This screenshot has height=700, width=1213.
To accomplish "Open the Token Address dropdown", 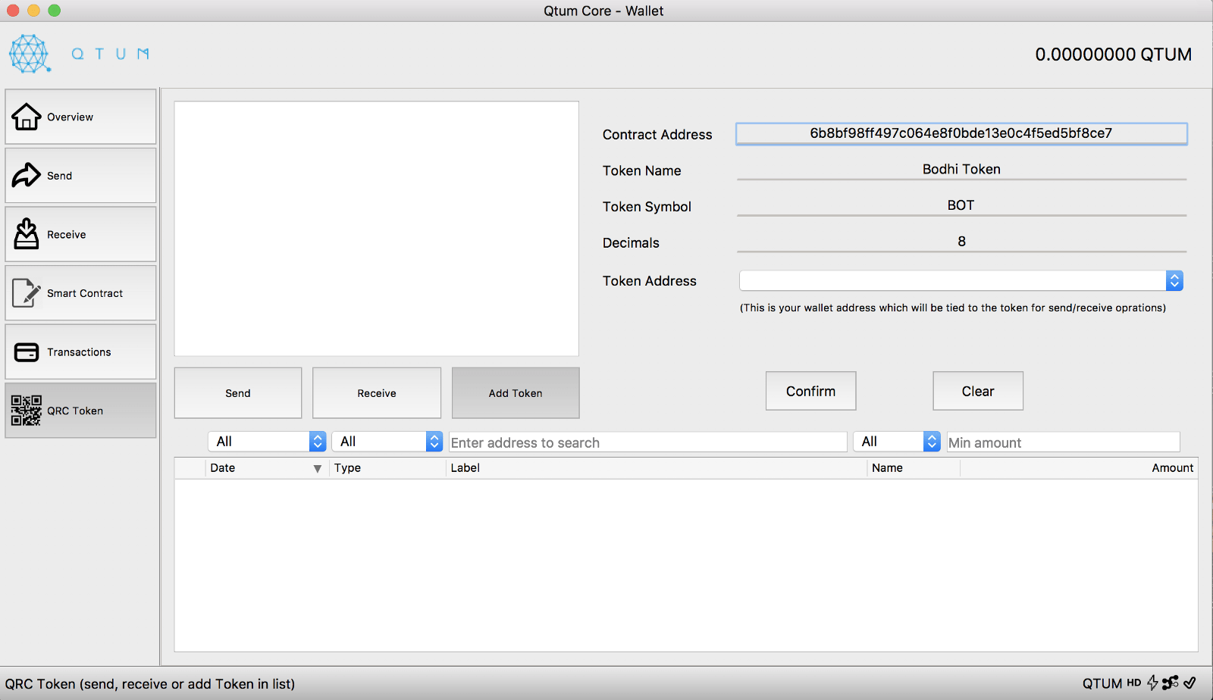I will click(961, 280).
